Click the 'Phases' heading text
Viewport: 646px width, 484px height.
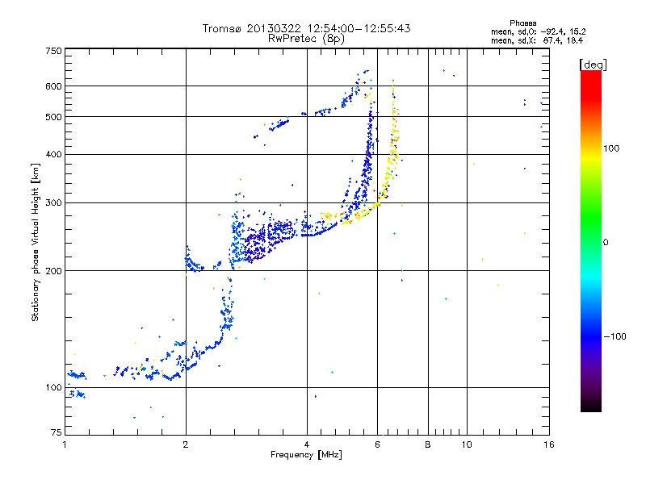pyautogui.click(x=522, y=23)
